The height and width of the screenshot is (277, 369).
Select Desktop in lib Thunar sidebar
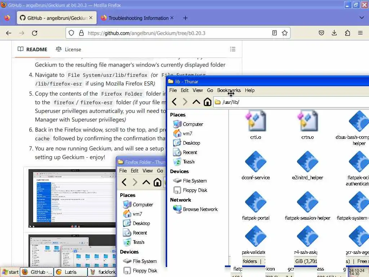[x=186, y=143]
